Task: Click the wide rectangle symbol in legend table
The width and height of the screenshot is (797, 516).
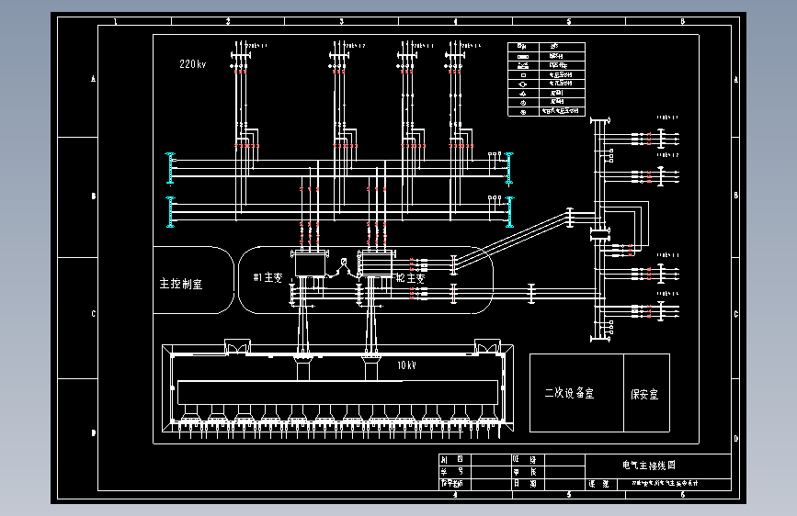Action: pyautogui.click(x=523, y=56)
